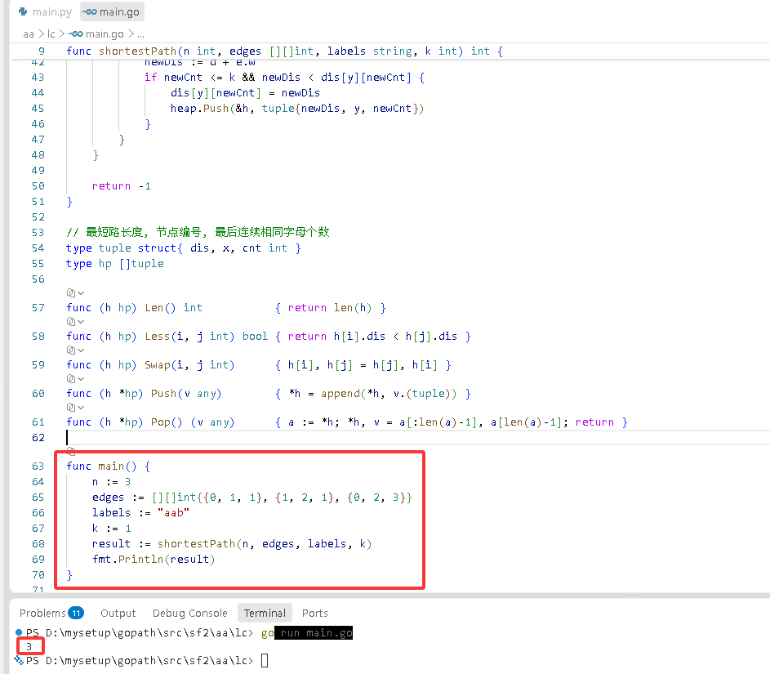The height and width of the screenshot is (674, 770).
Task: Expand the code lens dropdown above the Push method
Action: tap(76, 379)
